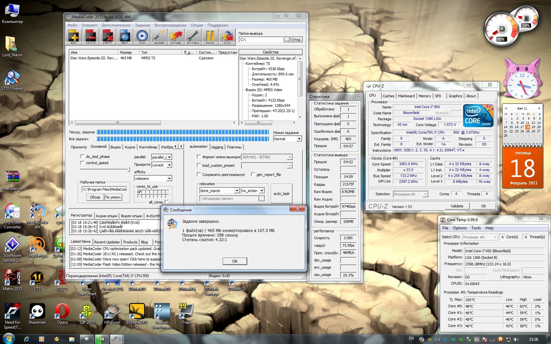This screenshot has height=344, width=551.
Task: Click the ADD toolbar icon in MediaCoder
Action: coord(73,37)
